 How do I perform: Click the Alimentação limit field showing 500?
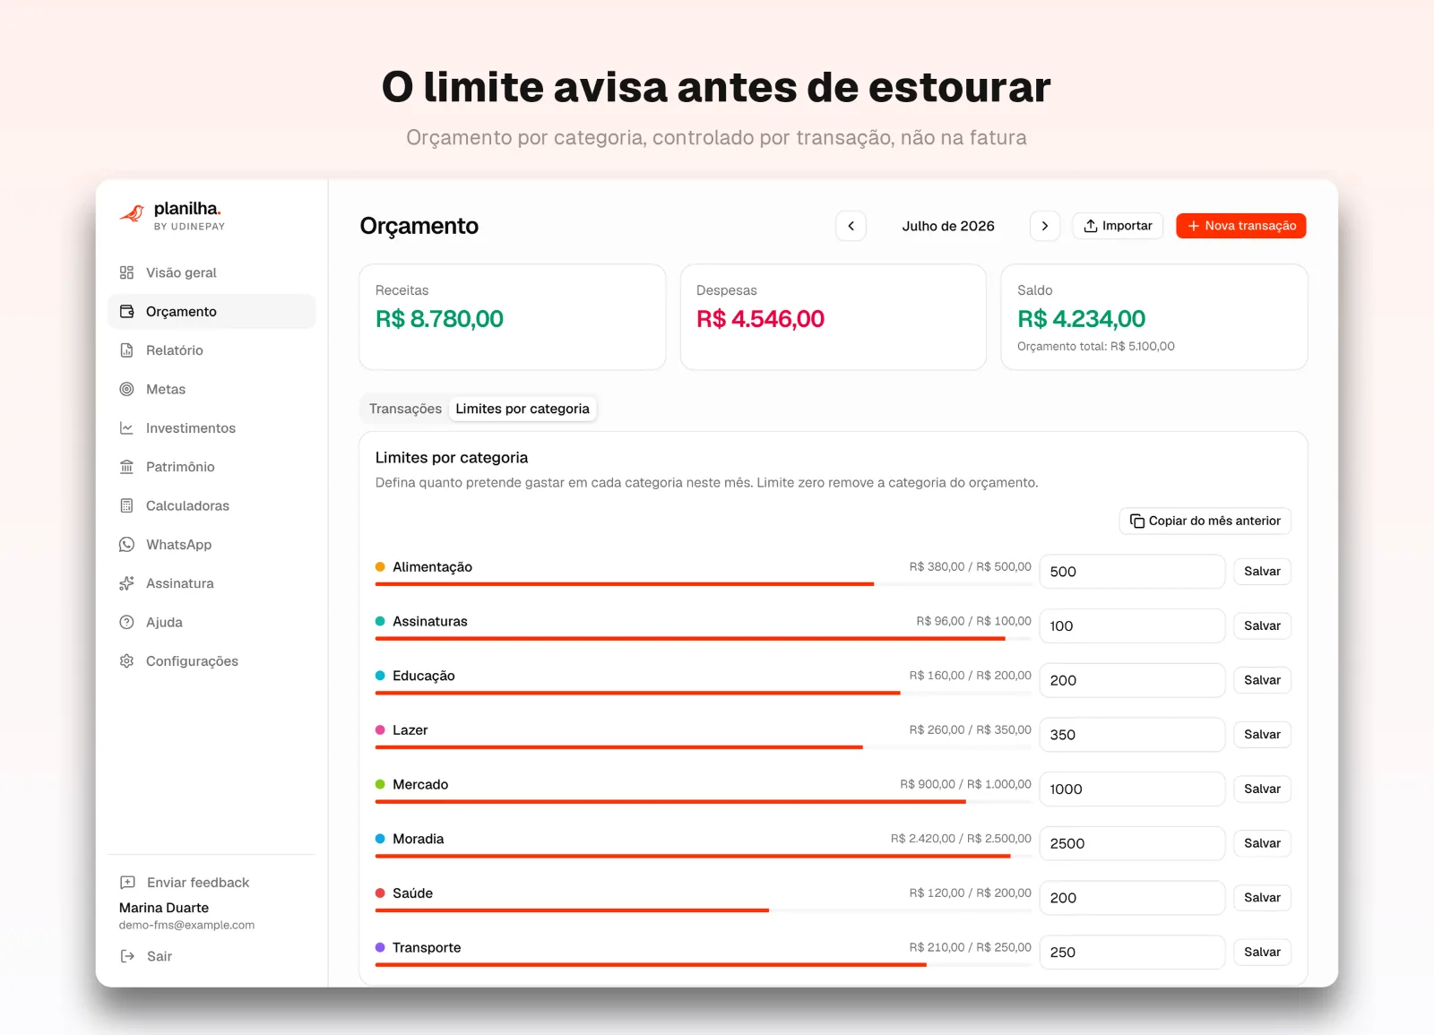[1132, 571]
